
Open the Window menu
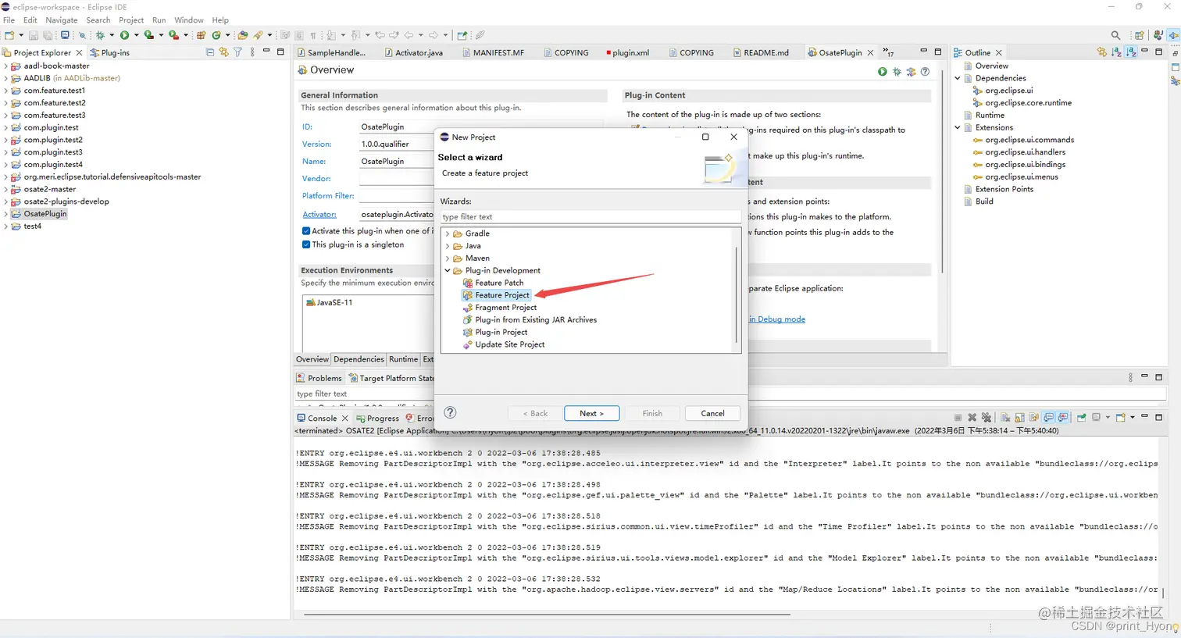(189, 20)
